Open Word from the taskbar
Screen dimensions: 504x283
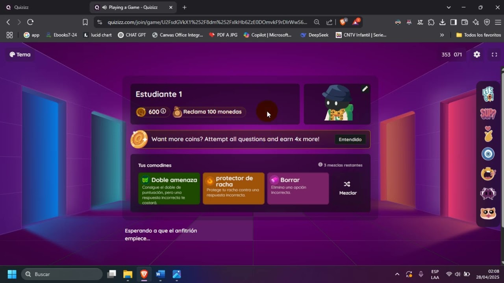[160, 274]
